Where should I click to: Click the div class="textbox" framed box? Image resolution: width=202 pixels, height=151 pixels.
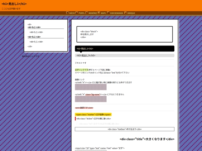(125, 129)
